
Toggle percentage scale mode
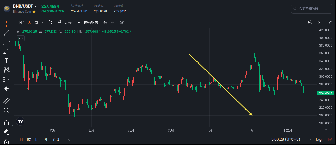[x=310, y=139]
